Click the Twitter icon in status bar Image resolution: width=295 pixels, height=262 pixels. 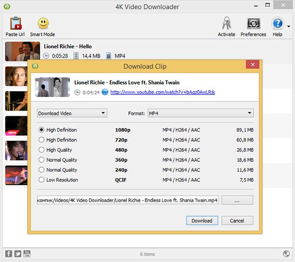(17, 254)
